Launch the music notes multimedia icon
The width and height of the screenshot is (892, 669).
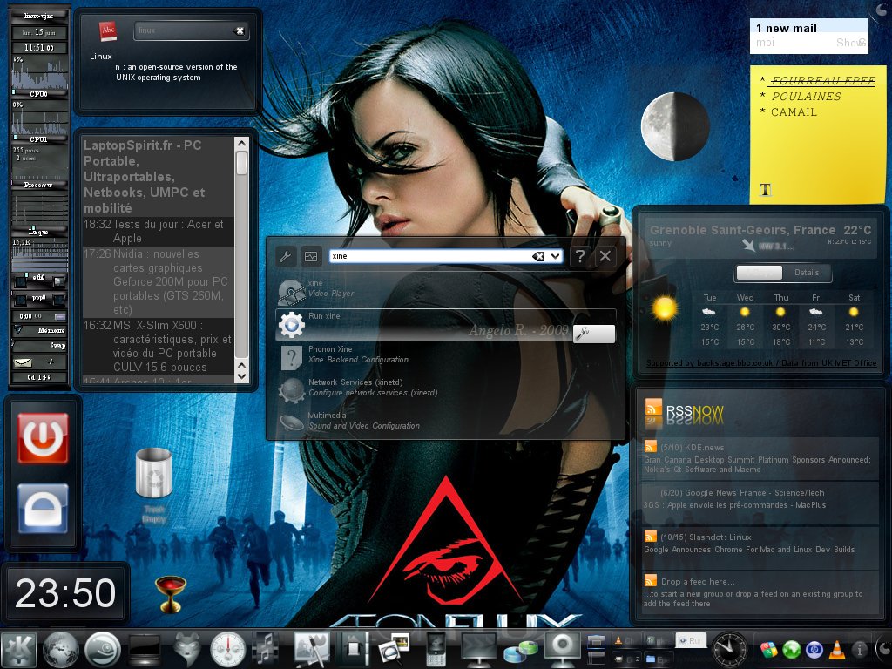(266, 649)
